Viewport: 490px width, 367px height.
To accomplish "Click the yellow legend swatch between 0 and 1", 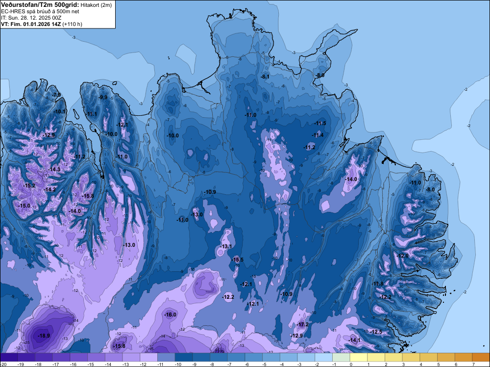I will pos(359,357).
